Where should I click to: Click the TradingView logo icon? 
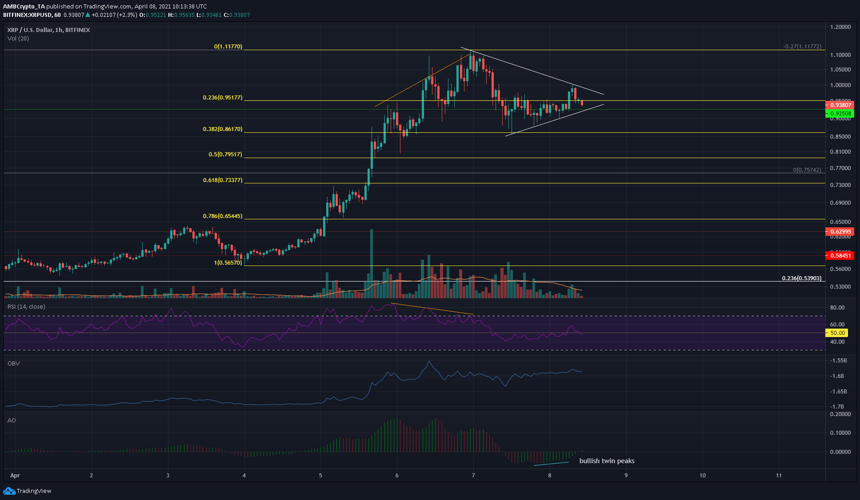(x=9, y=491)
